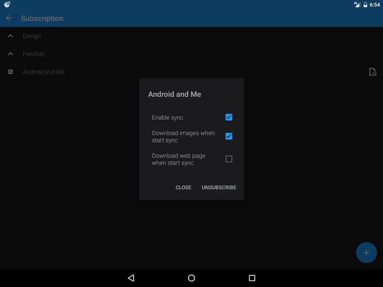Uncheck Download images when start sync
The height and width of the screenshot is (287, 383).
229,136
